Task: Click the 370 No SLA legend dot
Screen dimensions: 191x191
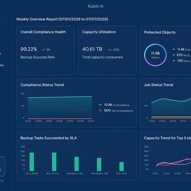Action: click(174, 55)
